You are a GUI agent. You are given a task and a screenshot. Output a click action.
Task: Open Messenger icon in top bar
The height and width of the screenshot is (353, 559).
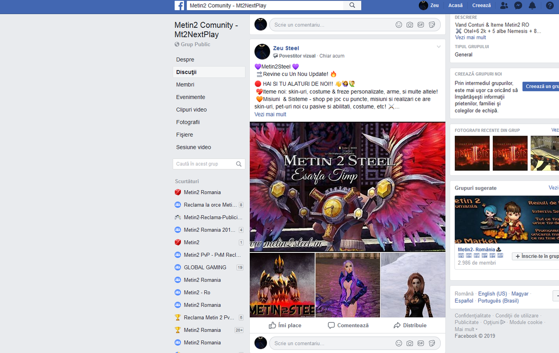click(x=518, y=5)
